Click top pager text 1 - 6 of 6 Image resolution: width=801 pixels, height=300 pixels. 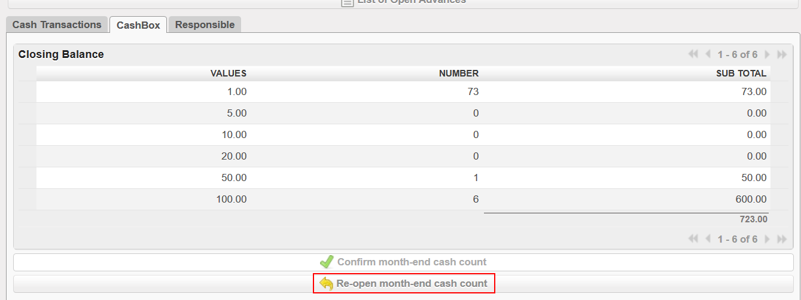tap(738, 54)
